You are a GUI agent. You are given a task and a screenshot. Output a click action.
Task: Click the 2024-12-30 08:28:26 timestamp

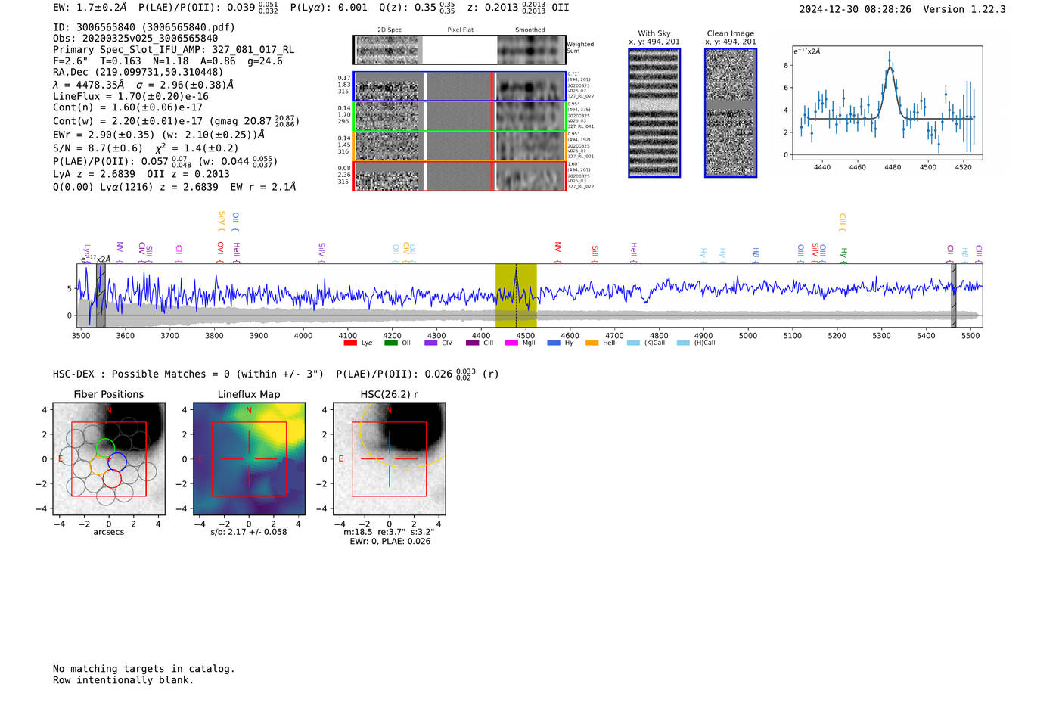[856, 9]
